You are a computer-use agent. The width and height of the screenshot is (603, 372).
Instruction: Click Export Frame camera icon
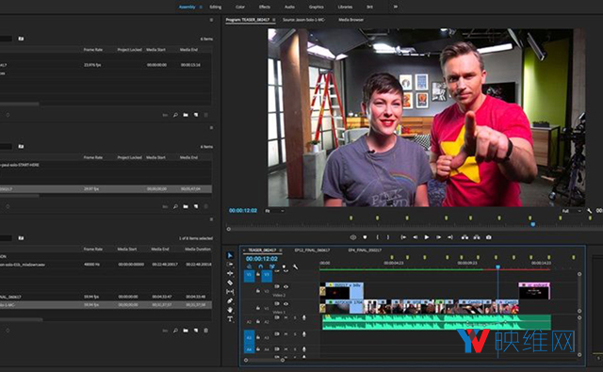pyautogui.click(x=488, y=237)
